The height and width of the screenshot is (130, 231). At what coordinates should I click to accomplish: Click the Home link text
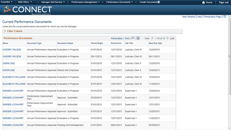coord(209,3)
